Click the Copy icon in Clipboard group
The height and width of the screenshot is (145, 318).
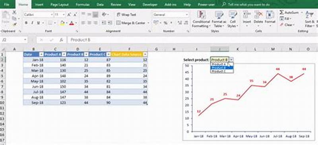click(x=14, y=18)
